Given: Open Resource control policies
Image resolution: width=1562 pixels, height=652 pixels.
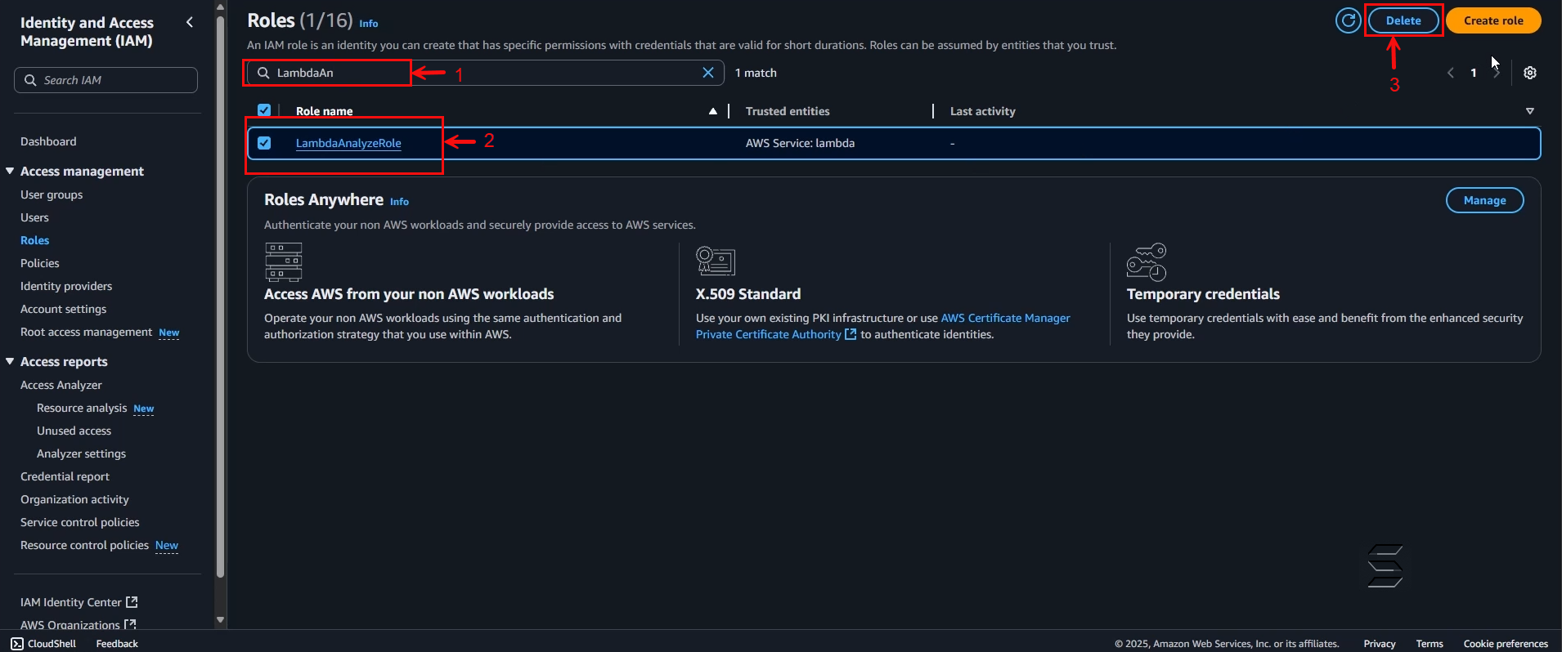Looking at the screenshot, I should 84,545.
